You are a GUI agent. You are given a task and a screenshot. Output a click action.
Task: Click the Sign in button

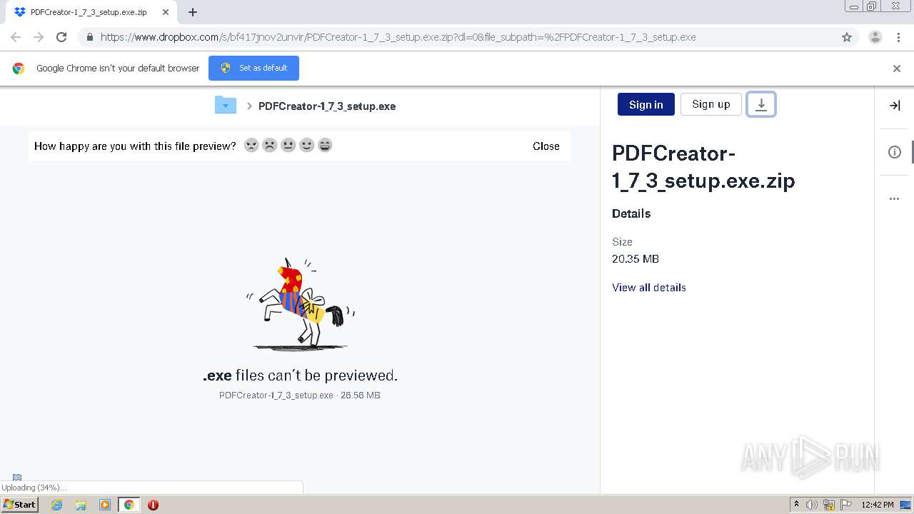coord(646,104)
